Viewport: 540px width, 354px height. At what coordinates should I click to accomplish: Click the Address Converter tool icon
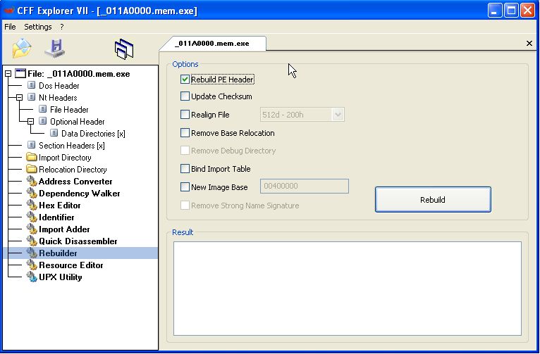point(32,181)
